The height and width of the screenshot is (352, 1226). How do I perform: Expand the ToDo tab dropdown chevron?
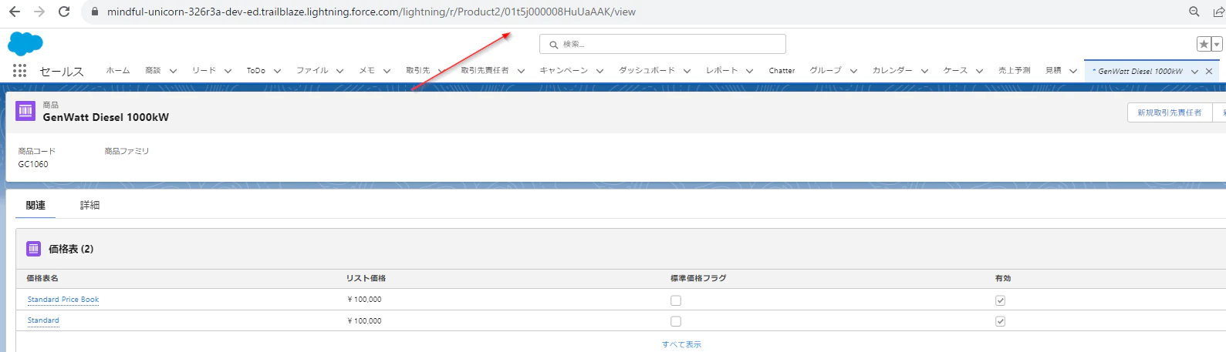277,71
